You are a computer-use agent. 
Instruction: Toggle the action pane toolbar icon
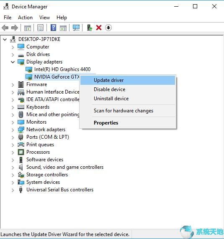tap(63, 28)
